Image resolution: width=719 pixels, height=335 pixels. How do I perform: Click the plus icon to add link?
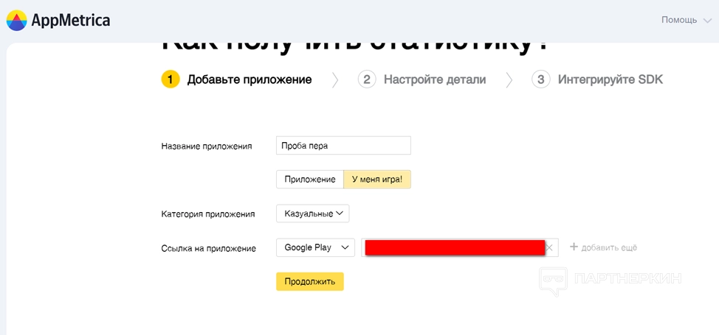tap(574, 247)
